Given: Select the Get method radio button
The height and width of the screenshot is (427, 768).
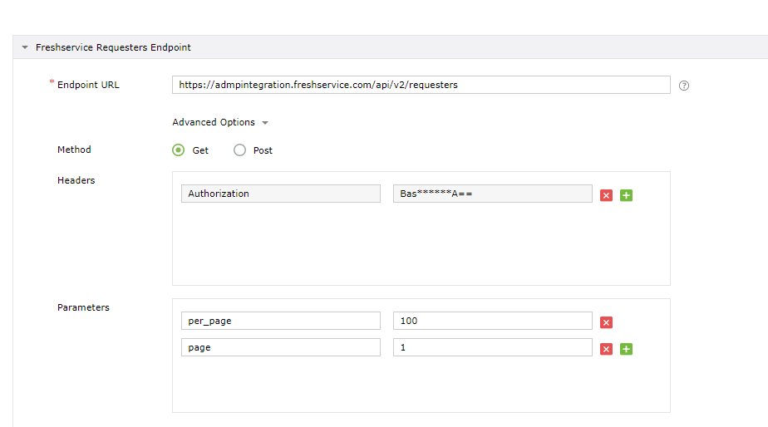Looking at the screenshot, I should 178,150.
